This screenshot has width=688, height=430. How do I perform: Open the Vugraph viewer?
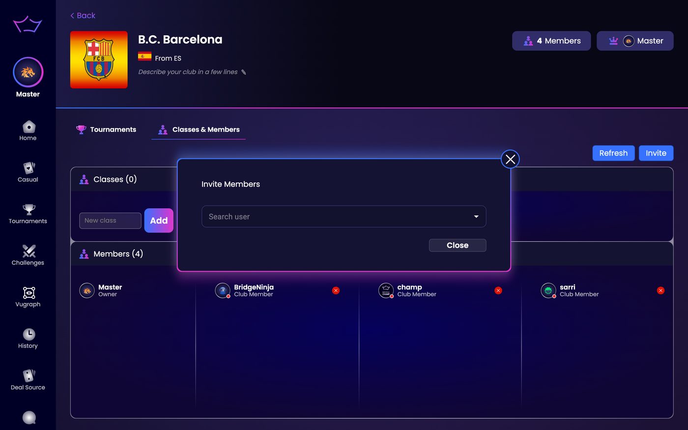(28, 297)
